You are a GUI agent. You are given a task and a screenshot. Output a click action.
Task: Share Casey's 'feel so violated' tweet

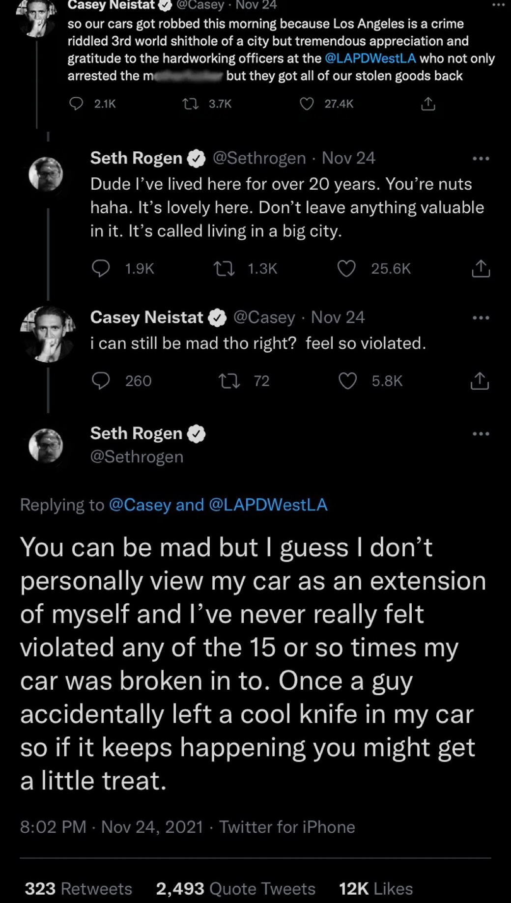[480, 381]
